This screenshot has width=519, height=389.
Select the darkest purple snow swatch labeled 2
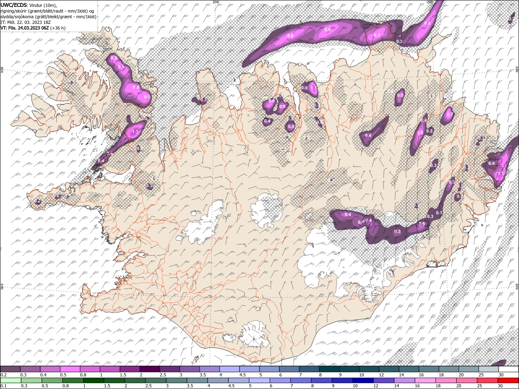click(149, 369)
